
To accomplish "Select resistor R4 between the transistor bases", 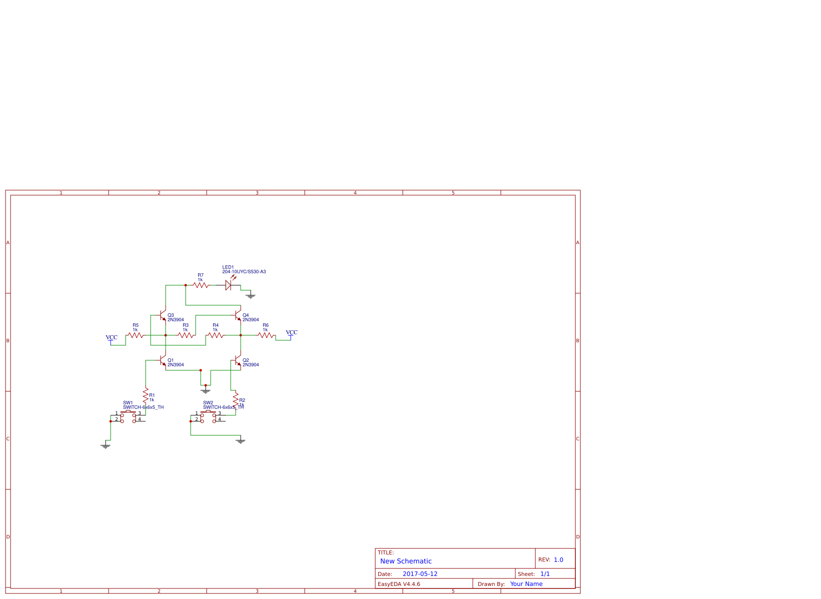I will click(216, 336).
